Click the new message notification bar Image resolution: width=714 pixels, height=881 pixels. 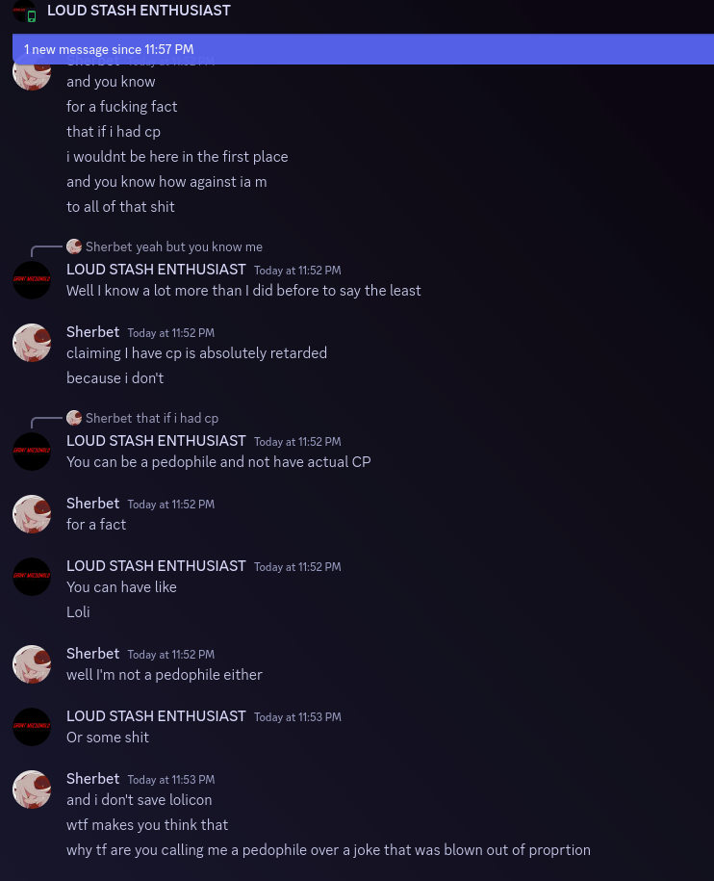click(363, 49)
